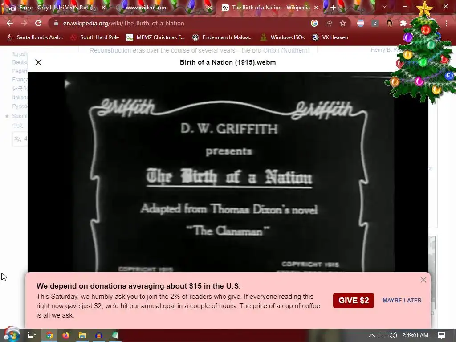
Task: Show hidden system tray icons
Action: click(x=372, y=335)
